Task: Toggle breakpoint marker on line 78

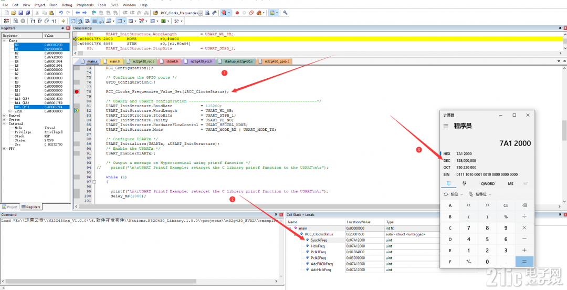Action: 77,91
